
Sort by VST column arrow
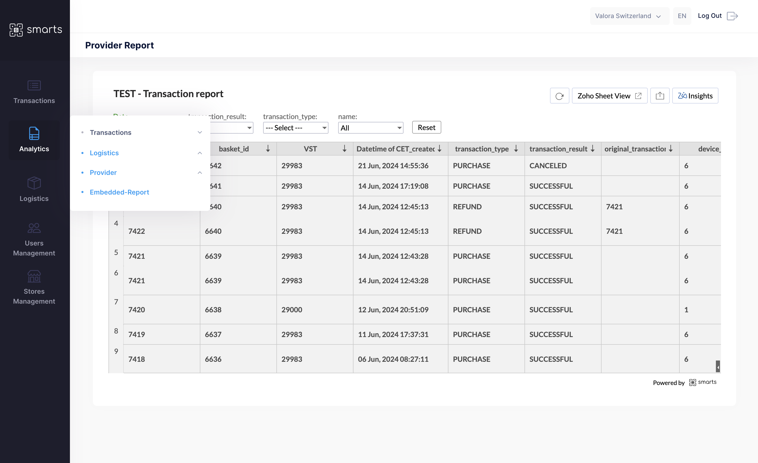pyautogui.click(x=344, y=149)
